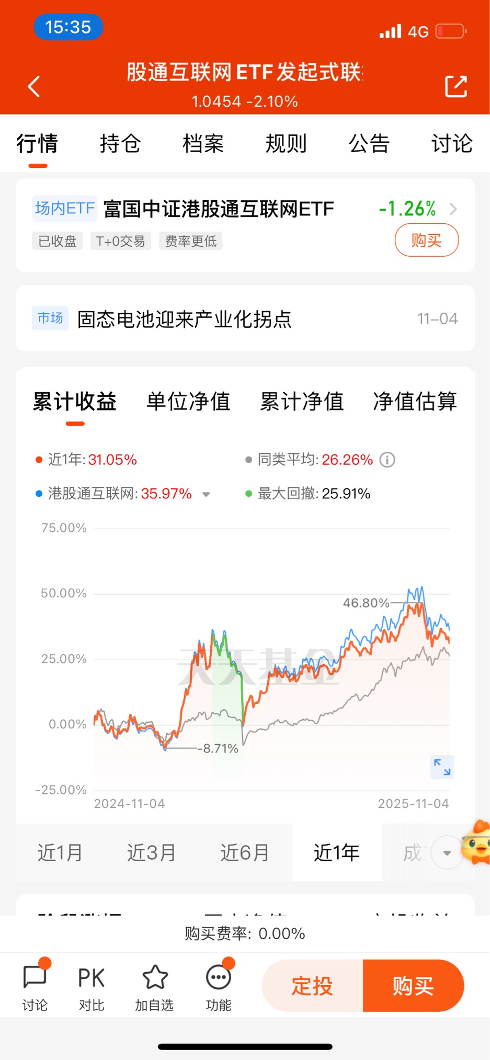Switch to the 持仓 tab

pos(120,143)
